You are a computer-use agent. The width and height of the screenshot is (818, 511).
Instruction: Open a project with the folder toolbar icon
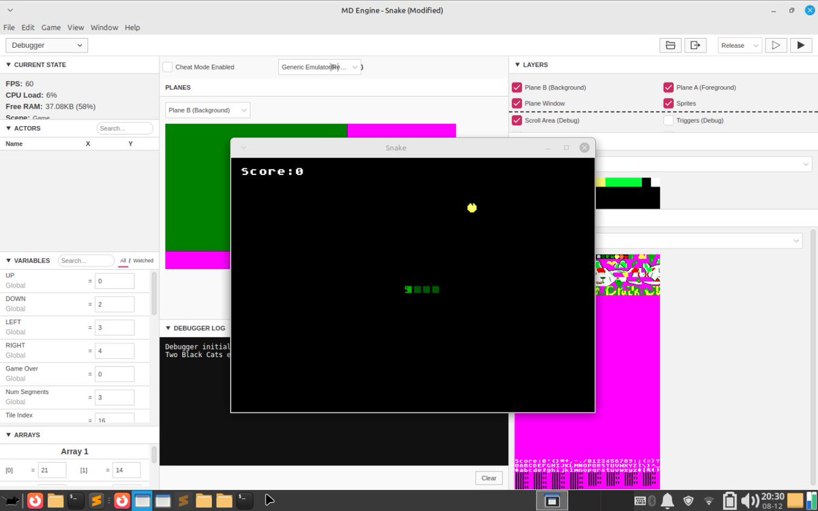pos(670,44)
